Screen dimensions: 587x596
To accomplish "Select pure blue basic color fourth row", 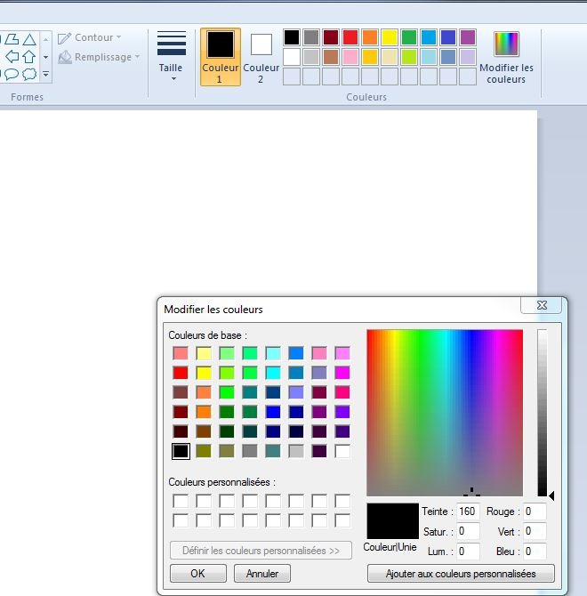I will [273, 412].
